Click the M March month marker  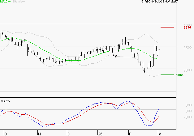tap(160, 134)
